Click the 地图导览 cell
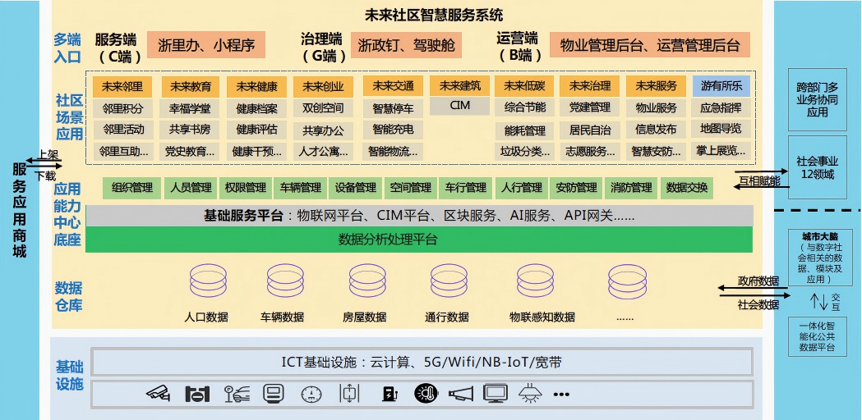Image resolution: width=862 pixels, height=420 pixels. point(721,129)
